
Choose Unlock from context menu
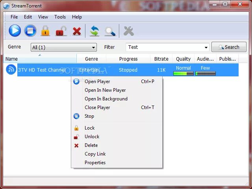pos(117,137)
